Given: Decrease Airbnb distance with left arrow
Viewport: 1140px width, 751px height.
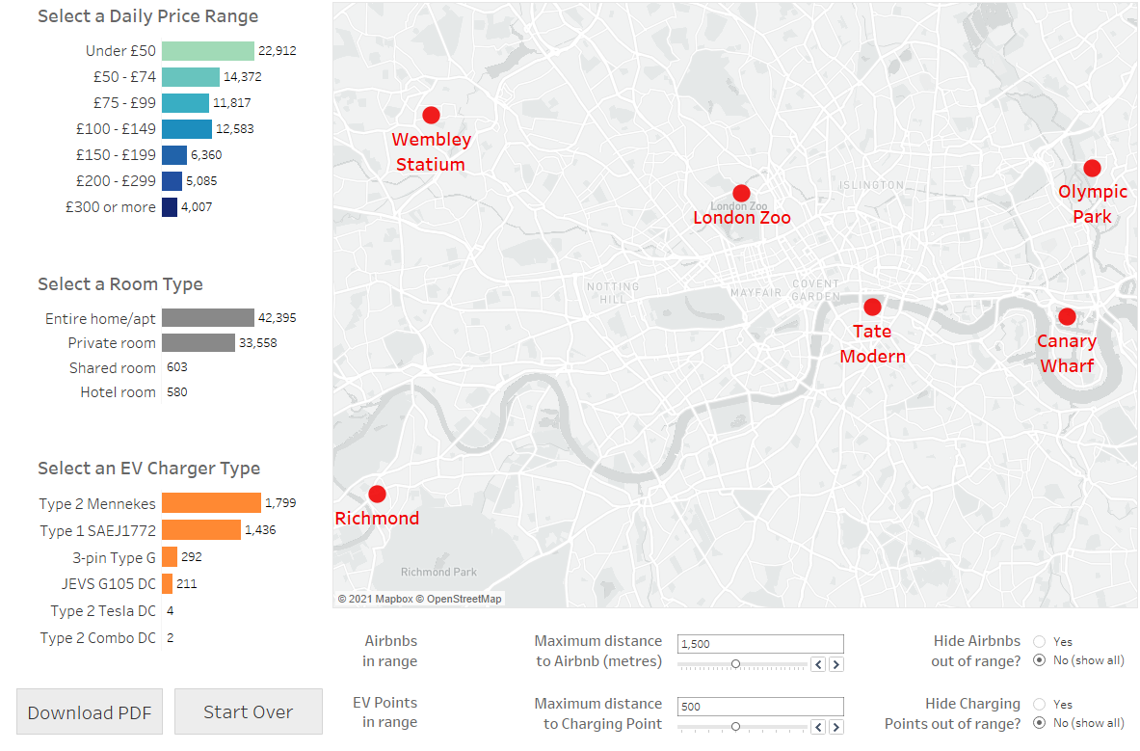Looking at the screenshot, I should click(x=818, y=664).
